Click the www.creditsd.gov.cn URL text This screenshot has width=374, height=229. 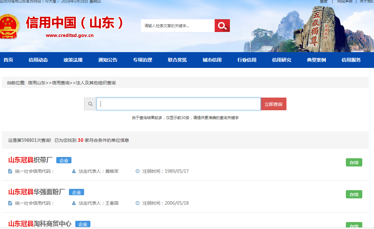coord(70,35)
